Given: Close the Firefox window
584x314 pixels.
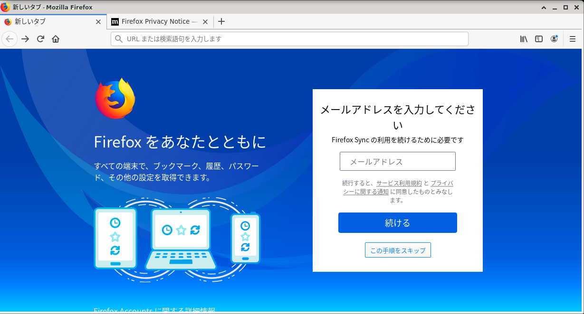Looking at the screenshot, I should [576, 7].
